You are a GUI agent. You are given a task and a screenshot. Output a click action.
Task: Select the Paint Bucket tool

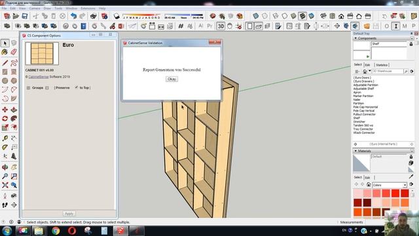5,52
